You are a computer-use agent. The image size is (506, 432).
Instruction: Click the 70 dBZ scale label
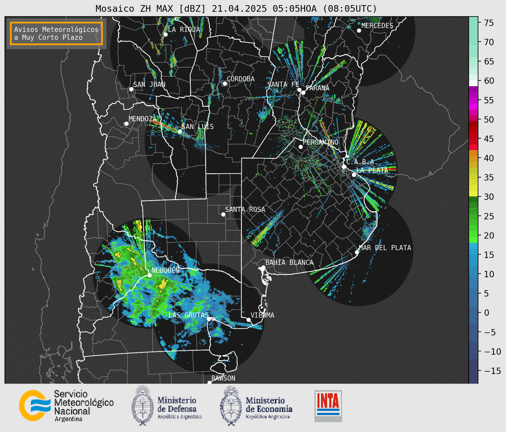pyautogui.click(x=489, y=42)
